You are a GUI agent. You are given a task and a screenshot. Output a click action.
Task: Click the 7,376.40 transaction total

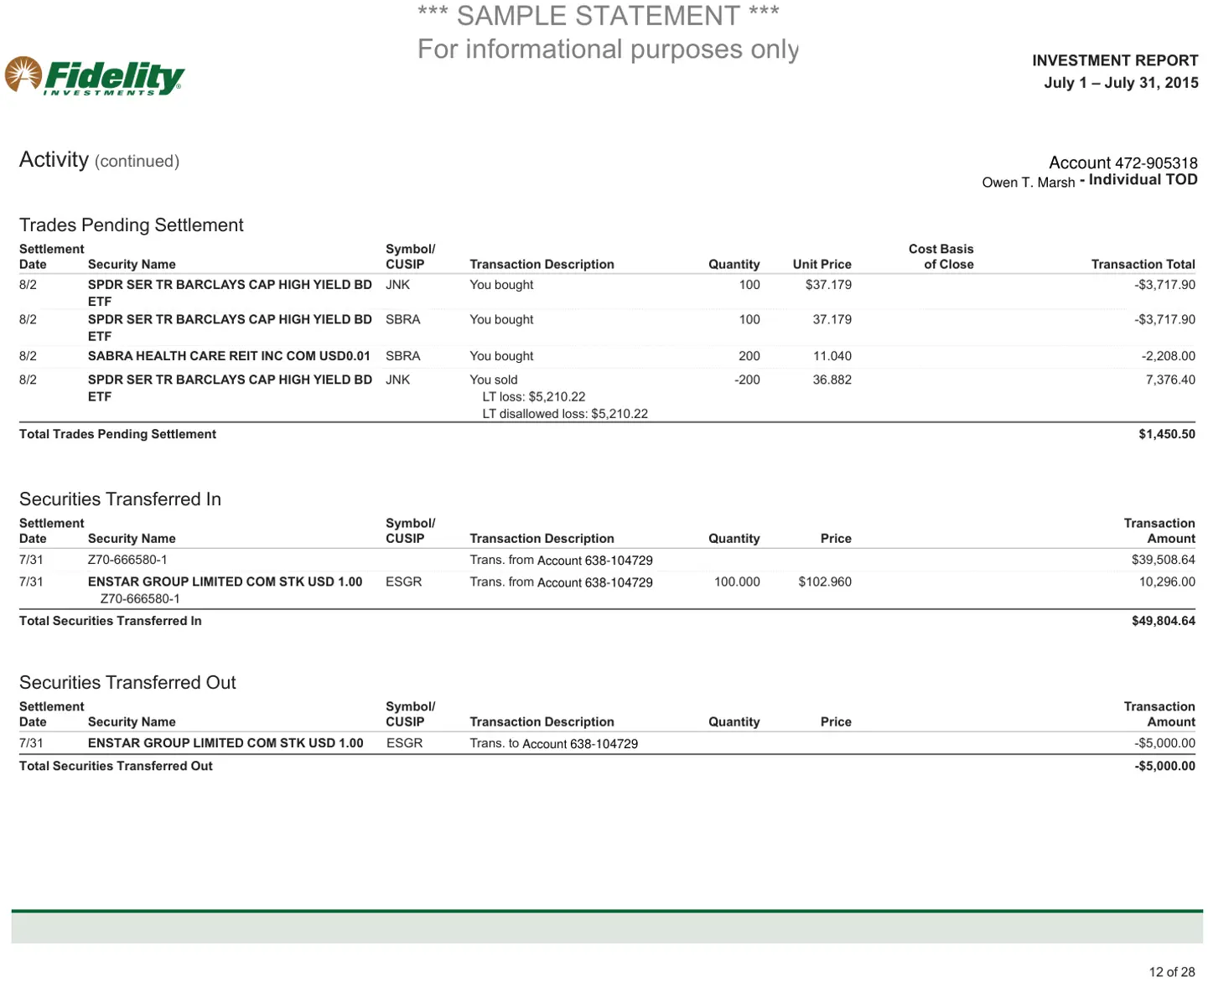tap(1170, 380)
